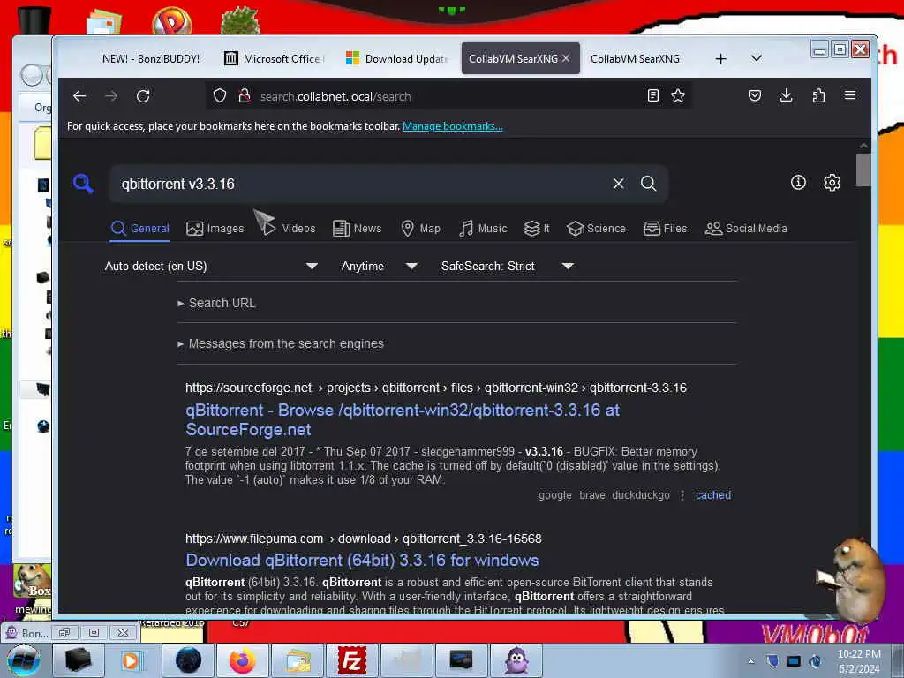The width and height of the screenshot is (904, 678).
Task: Close the active CollabVM SearXNG tab
Action: pyautogui.click(x=566, y=58)
